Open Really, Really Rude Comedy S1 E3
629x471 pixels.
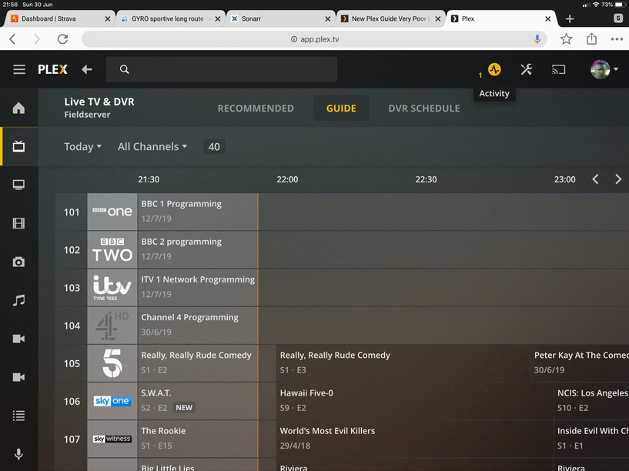point(403,363)
